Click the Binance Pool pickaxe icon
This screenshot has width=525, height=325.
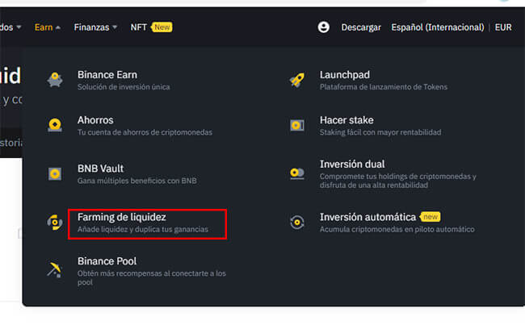click(55, 269)
